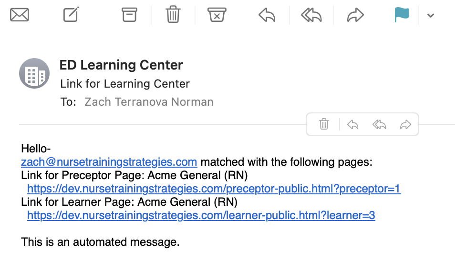Open the preceptor-public.html link
This screenshot has width=455, height=261.
(214, 189)
